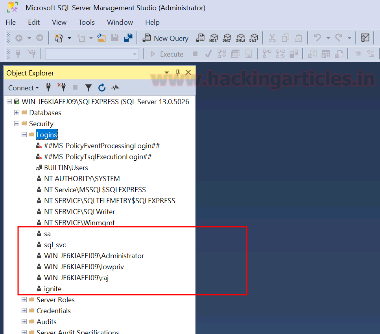Click the New Query button

(x=166, y=38)
